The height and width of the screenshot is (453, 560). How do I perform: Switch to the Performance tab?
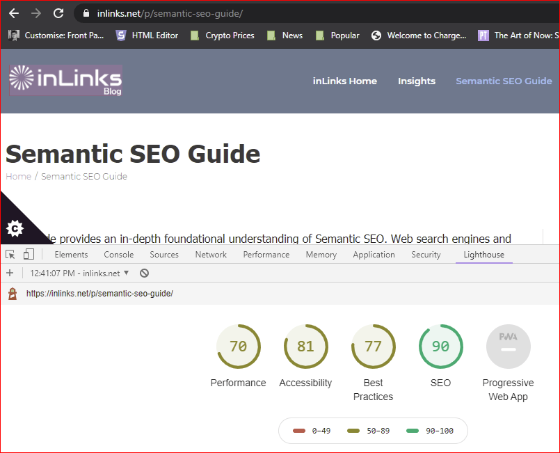pyautogui.click(x=266, y=255)
